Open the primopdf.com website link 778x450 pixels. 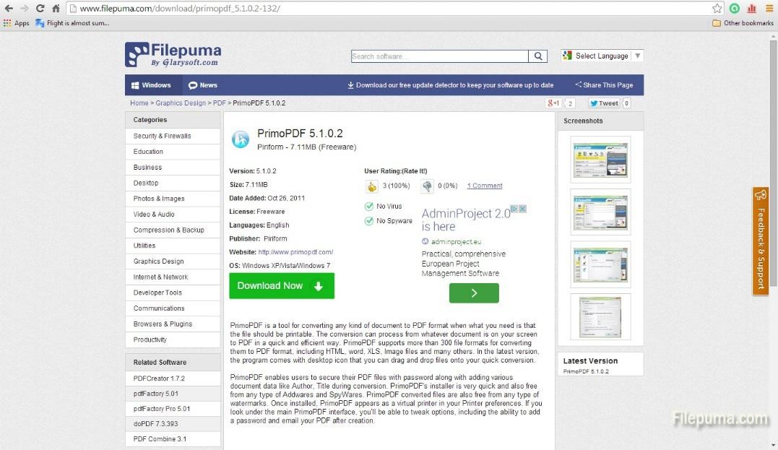[295, 252]
